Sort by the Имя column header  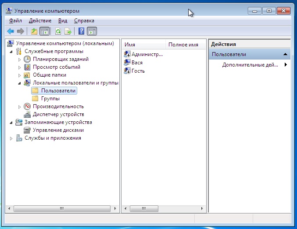pos(143,45)
